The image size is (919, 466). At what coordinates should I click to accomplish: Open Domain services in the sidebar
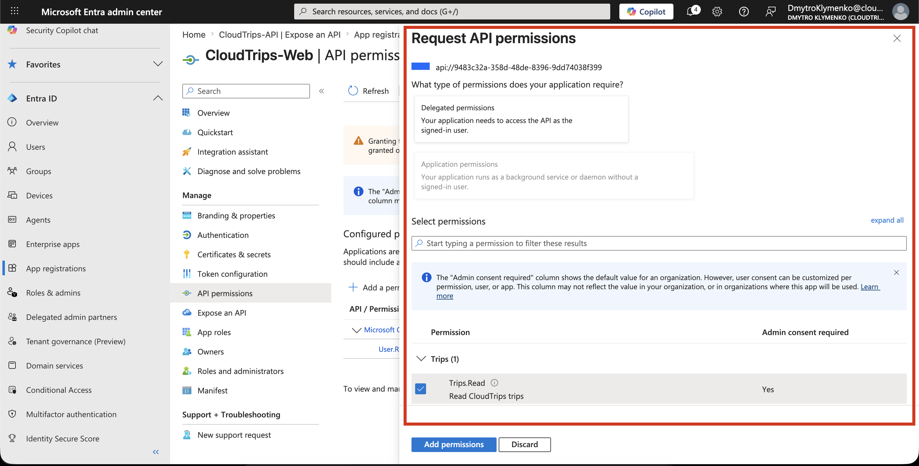click(x=54, y=365)
